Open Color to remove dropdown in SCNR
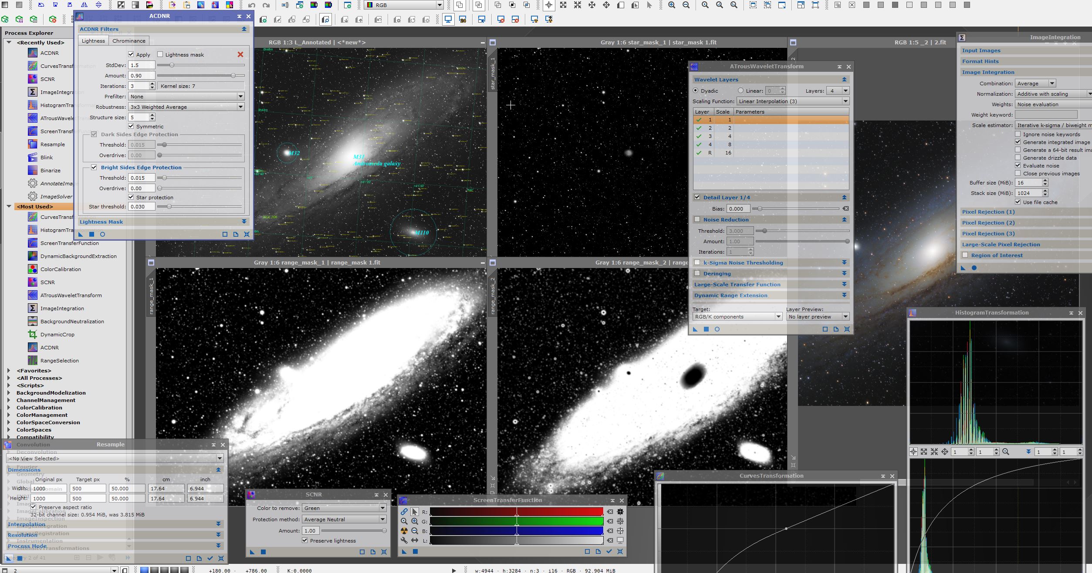Viewport: 1092px width, 573px height. (x=344, y=508)
